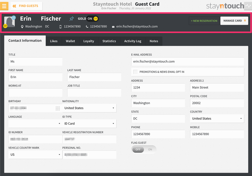
Task: Click the Works At field
Action: click(35, 93)
